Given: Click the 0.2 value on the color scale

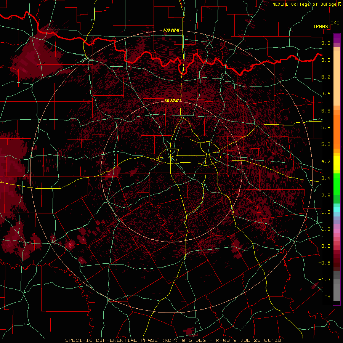Looking at the screenshot, I should tap(326, 246).
